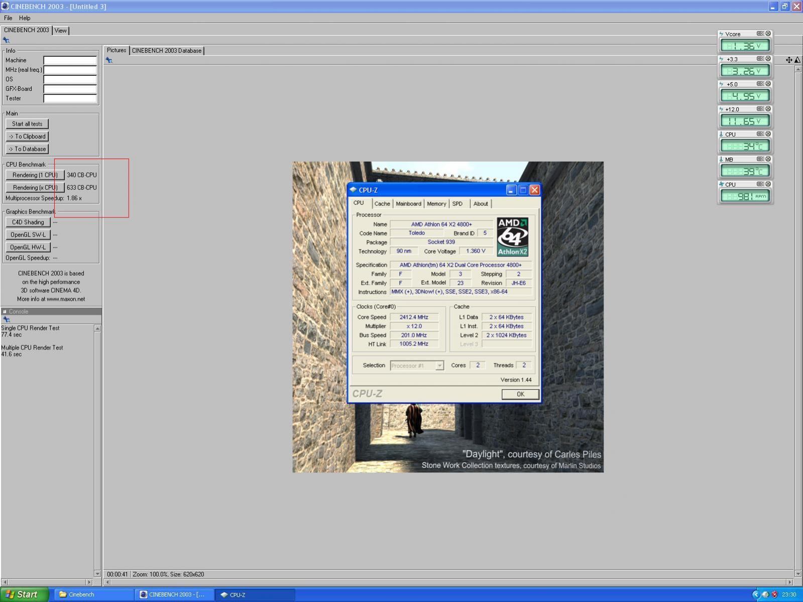The width and height of the screenshot is (803, 602).
Task: Click the picture area vertical scrollbar up arrow
Action: (798, 69)
